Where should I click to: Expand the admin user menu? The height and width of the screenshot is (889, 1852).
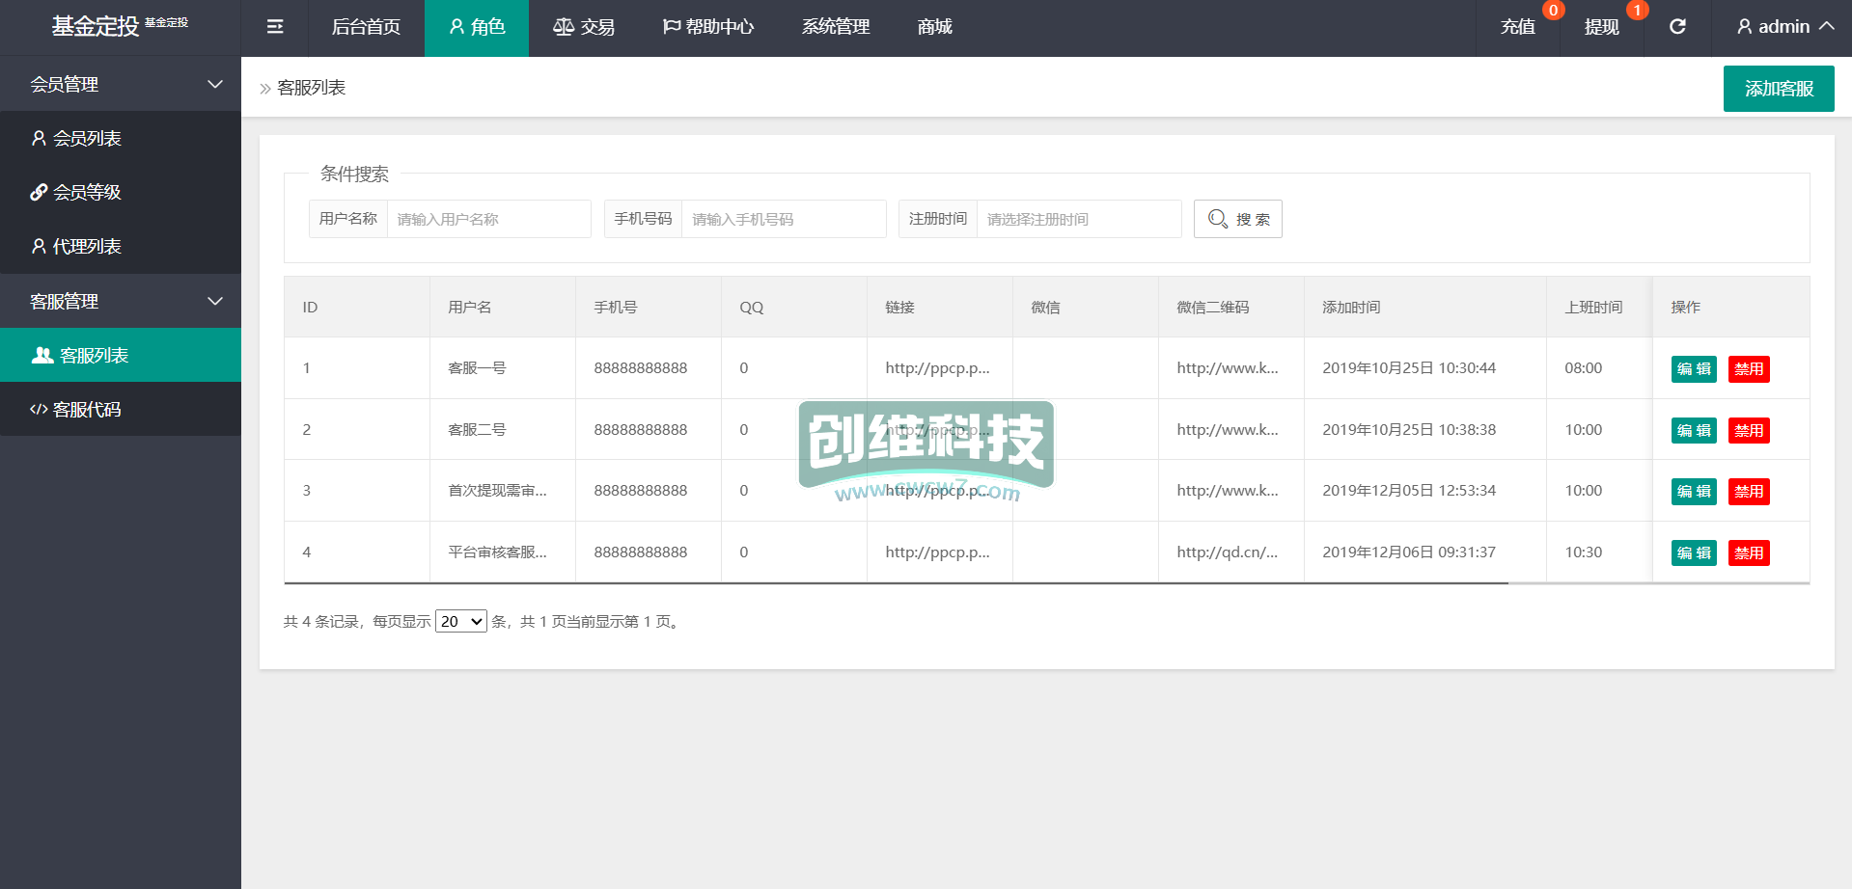1784,27
